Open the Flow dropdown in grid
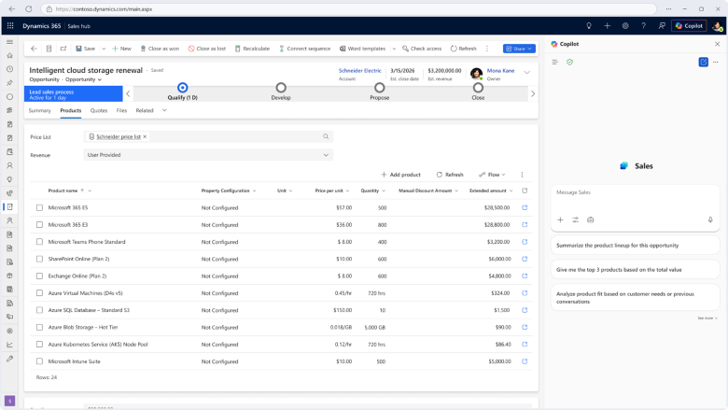 (492, 175)
